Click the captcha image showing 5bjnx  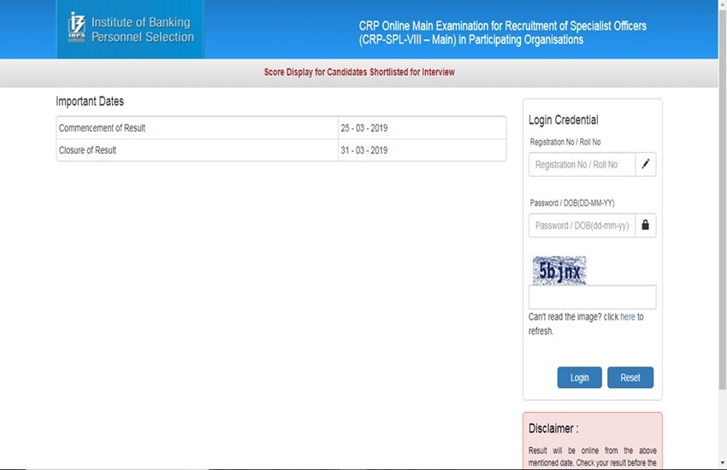click(x=559, y=271)
